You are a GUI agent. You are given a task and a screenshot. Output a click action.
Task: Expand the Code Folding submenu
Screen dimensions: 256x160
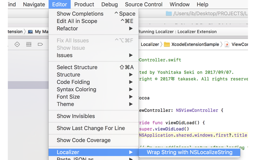coord(94,82)
